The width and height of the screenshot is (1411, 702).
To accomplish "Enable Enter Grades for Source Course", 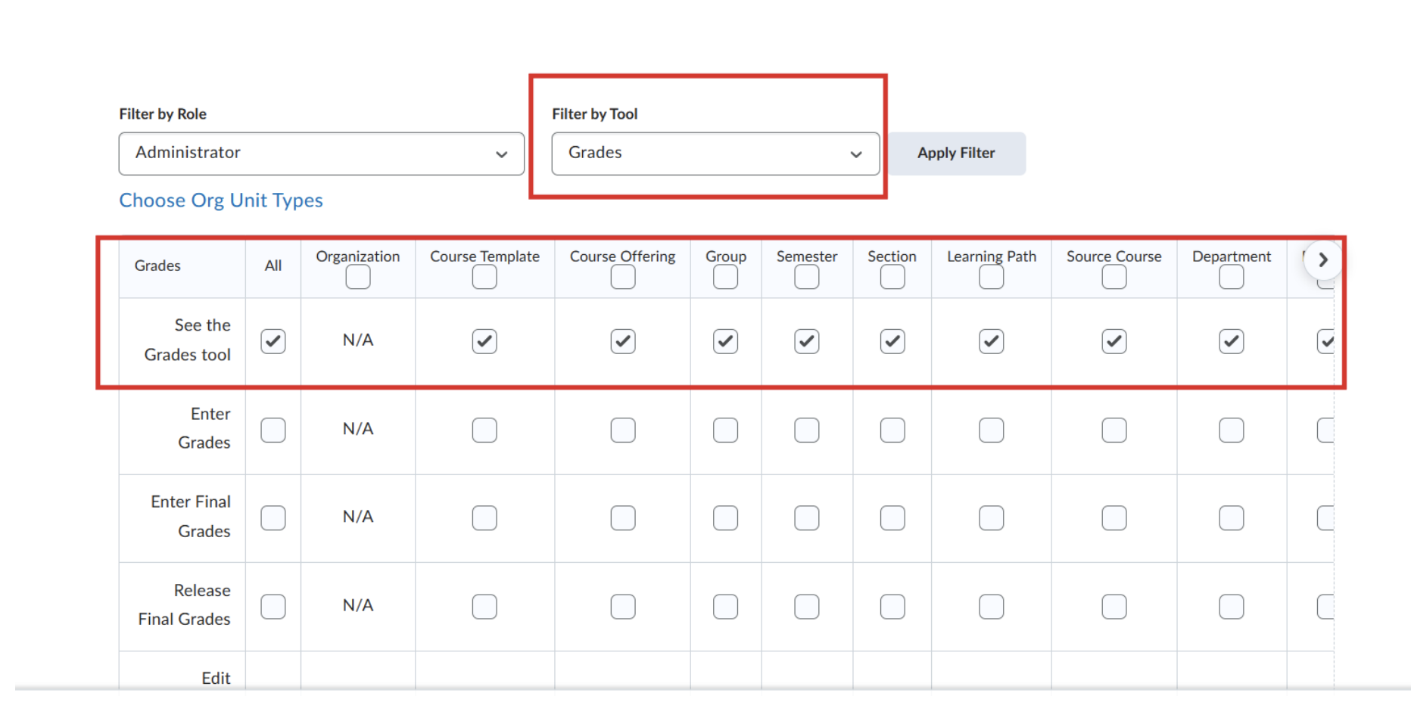I will pos(1114,430).
